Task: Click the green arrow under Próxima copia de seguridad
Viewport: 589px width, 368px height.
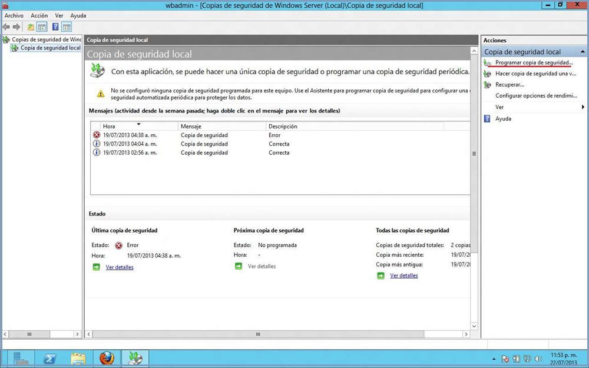Action: pyautogui.click(x=239, y=266)
